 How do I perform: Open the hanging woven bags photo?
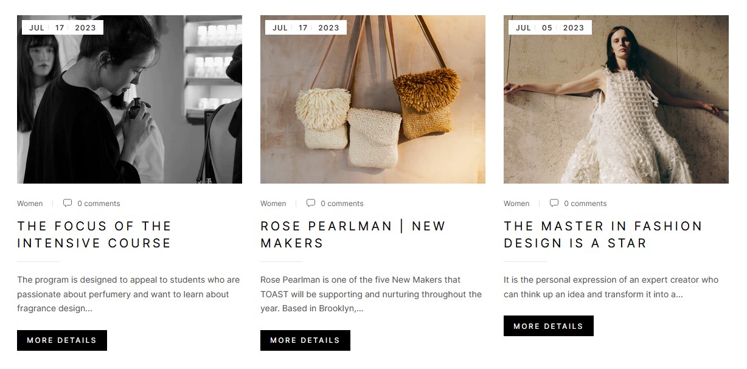tap(373, 99)
